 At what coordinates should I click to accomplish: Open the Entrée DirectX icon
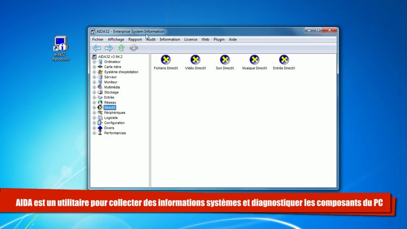coord(284,60)
